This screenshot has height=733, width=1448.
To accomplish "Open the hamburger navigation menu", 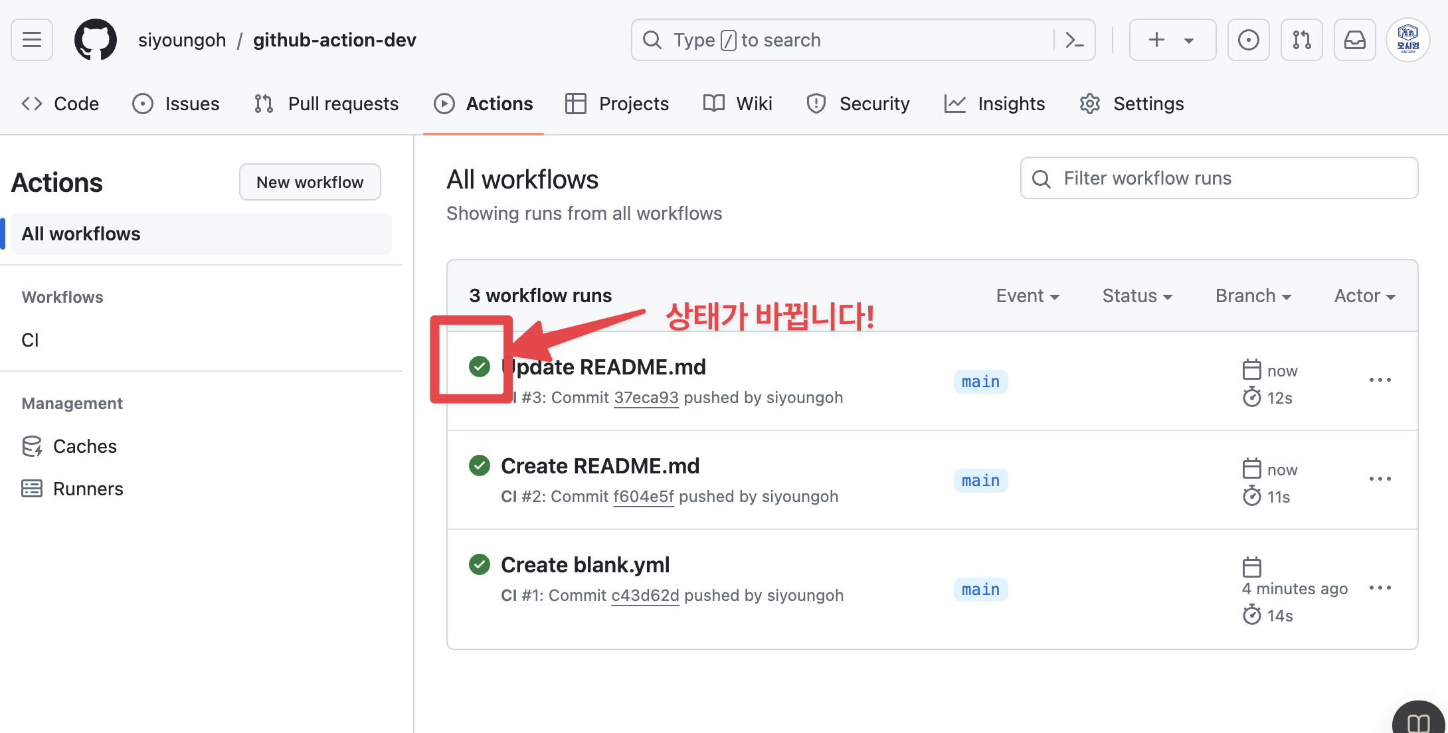I will click(32, 40).
